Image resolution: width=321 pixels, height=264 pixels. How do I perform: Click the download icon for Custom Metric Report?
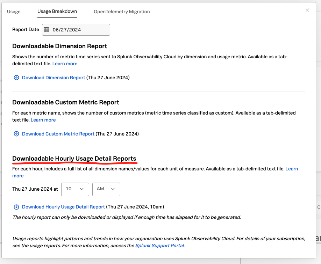click(16, 134)
